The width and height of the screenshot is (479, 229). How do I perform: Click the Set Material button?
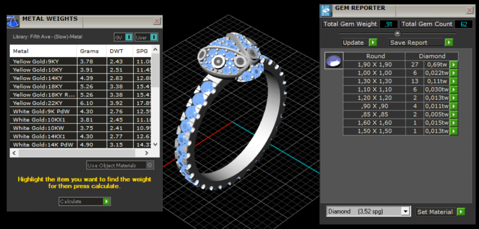[x=435, y=212]
